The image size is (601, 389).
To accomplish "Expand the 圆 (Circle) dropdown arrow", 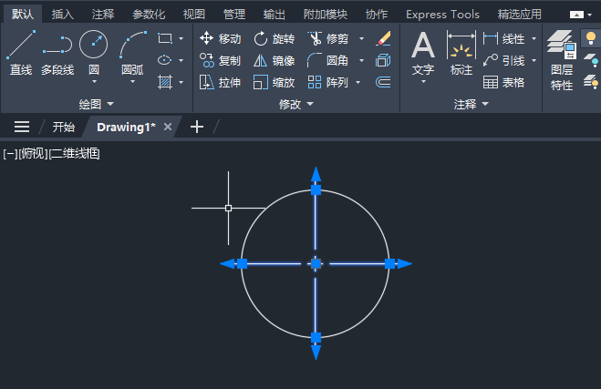I will [94, 82].
